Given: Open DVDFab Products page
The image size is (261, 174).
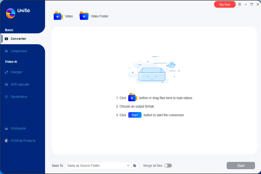Looking at the screenshot, I should click(22, 141).
